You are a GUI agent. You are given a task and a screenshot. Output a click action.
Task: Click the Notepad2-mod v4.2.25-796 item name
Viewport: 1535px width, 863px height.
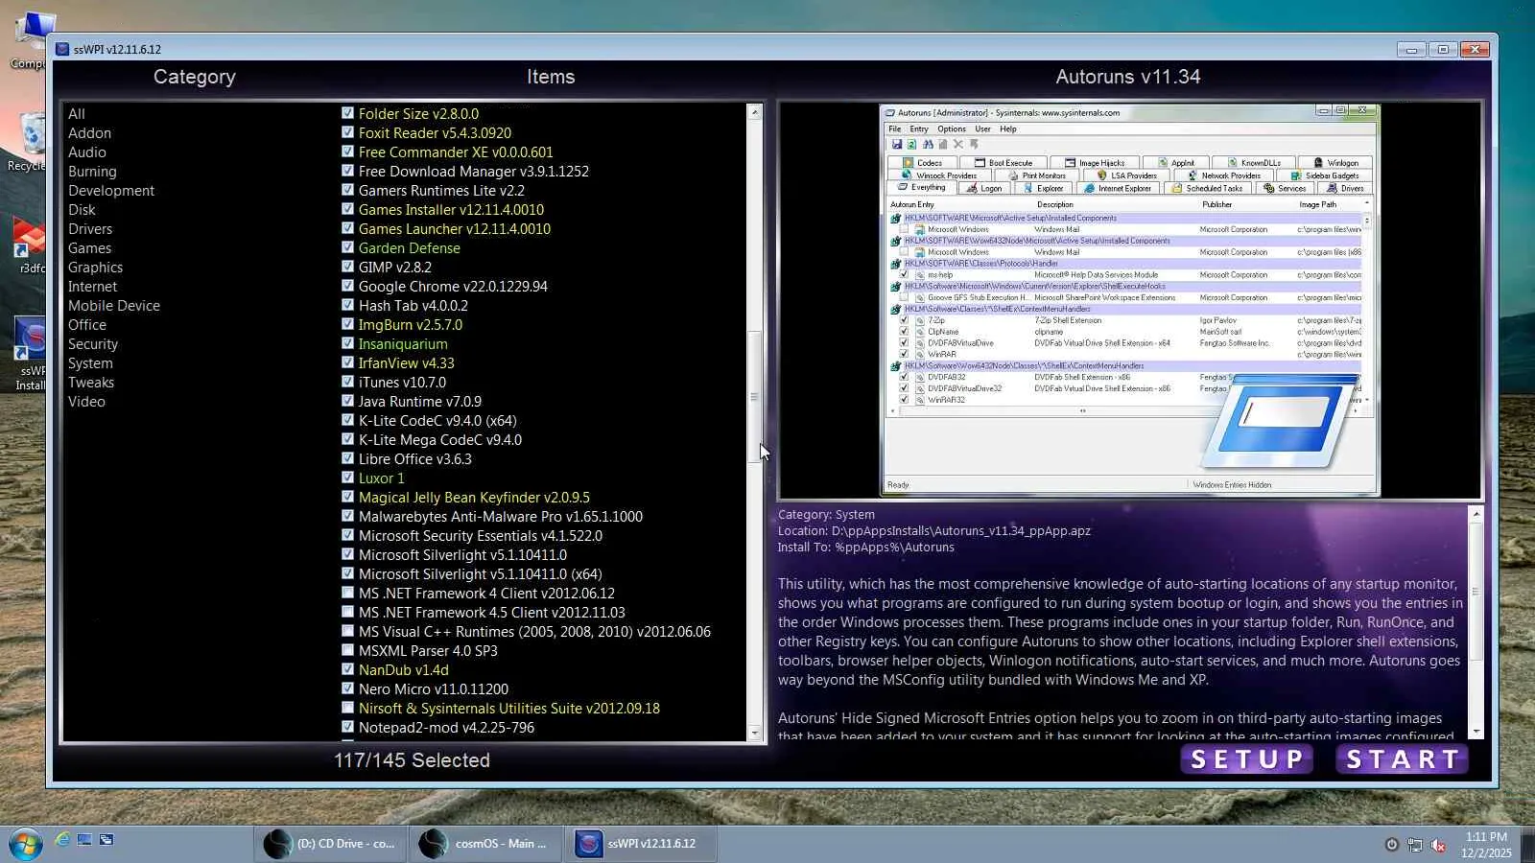pyautogui.click(x=446, y=727)
